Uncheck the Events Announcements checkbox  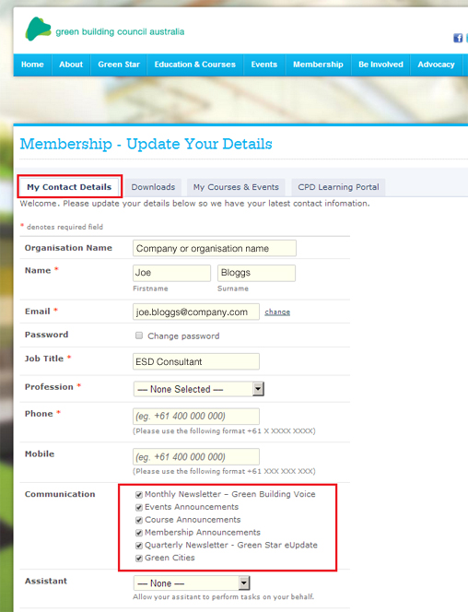pyautogui.click(x=139, y=508)
